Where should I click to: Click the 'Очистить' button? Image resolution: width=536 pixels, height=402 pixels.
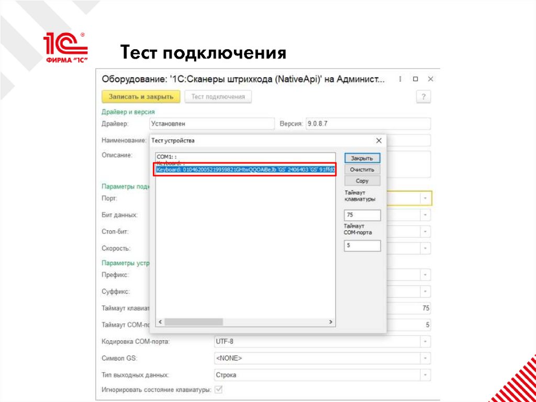click(x=362, y=169)
